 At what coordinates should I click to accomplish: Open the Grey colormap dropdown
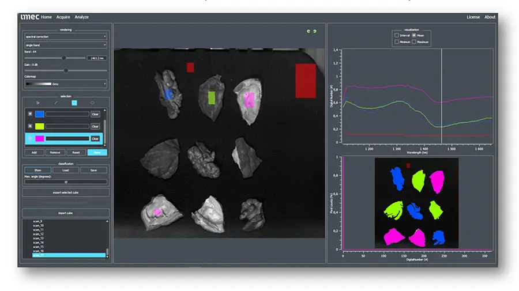[x=65, y=84]
